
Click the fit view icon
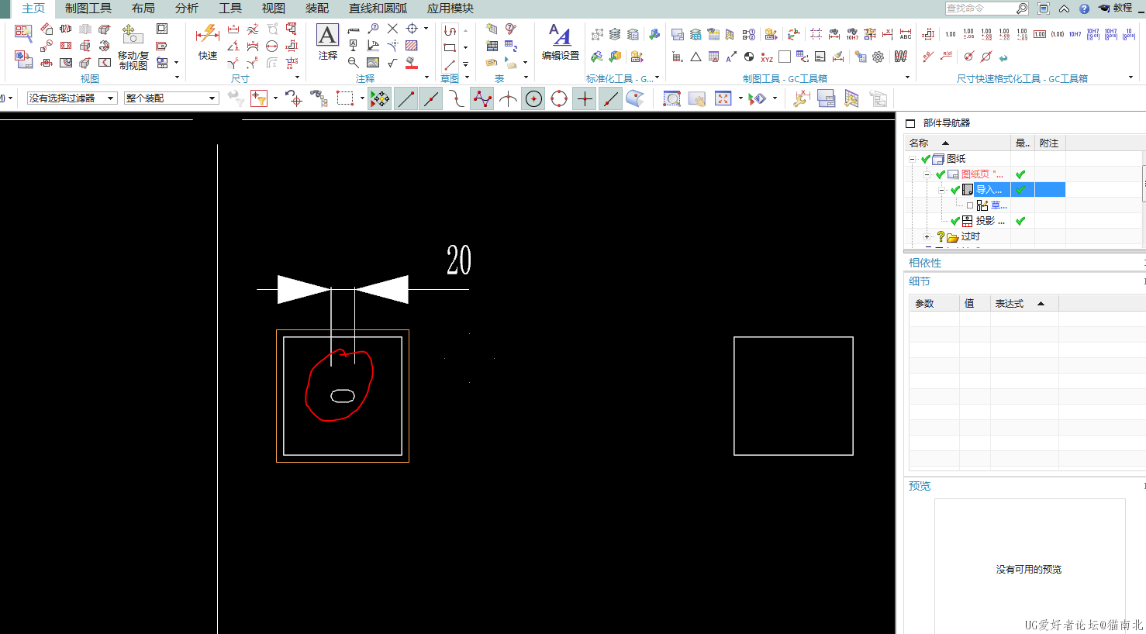[723, 98]
